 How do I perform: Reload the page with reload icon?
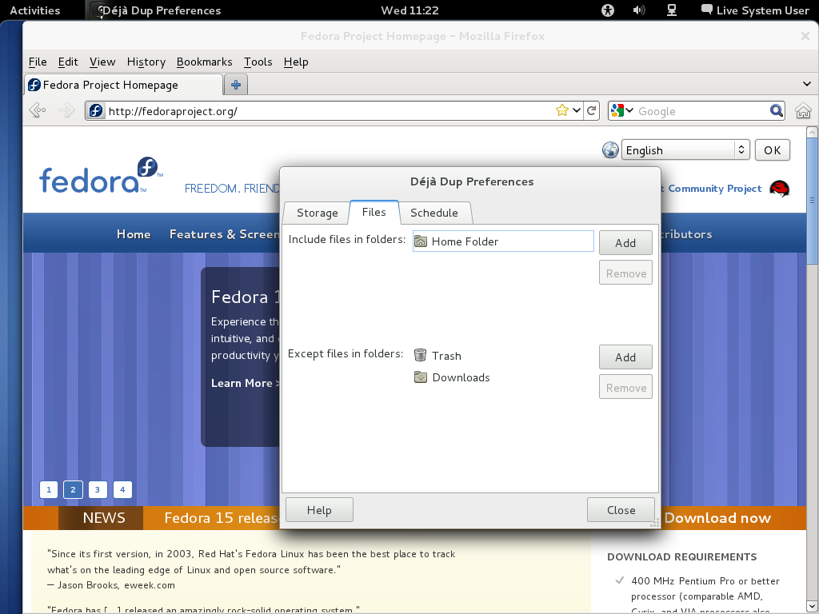591,110
